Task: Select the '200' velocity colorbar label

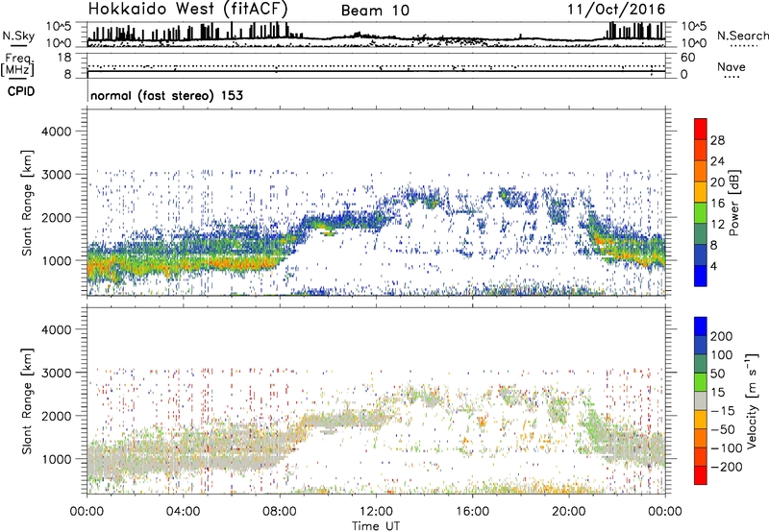Action: tap(722, 336)
